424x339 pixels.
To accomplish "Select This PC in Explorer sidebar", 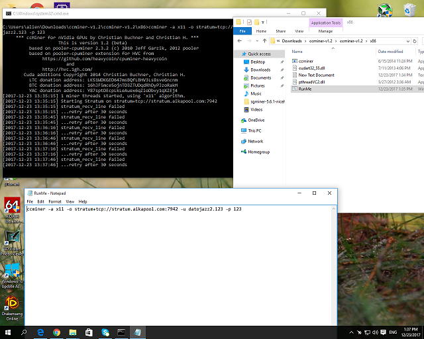I will pyautogui.click(x=254, y=130).
